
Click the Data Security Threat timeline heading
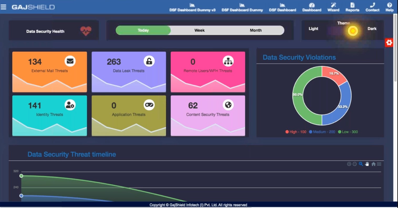(72, 154)
